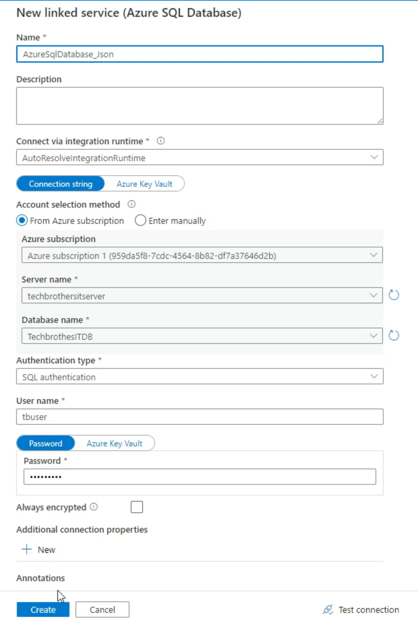Open the integration runtime dropdown

click(374, 157)
